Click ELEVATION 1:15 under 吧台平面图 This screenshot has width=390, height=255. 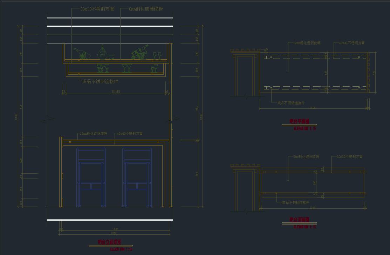(x=305, y=128)
